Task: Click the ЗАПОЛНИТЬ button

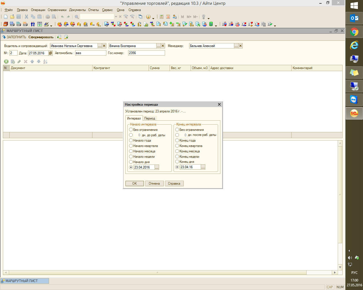Action: 14,37
